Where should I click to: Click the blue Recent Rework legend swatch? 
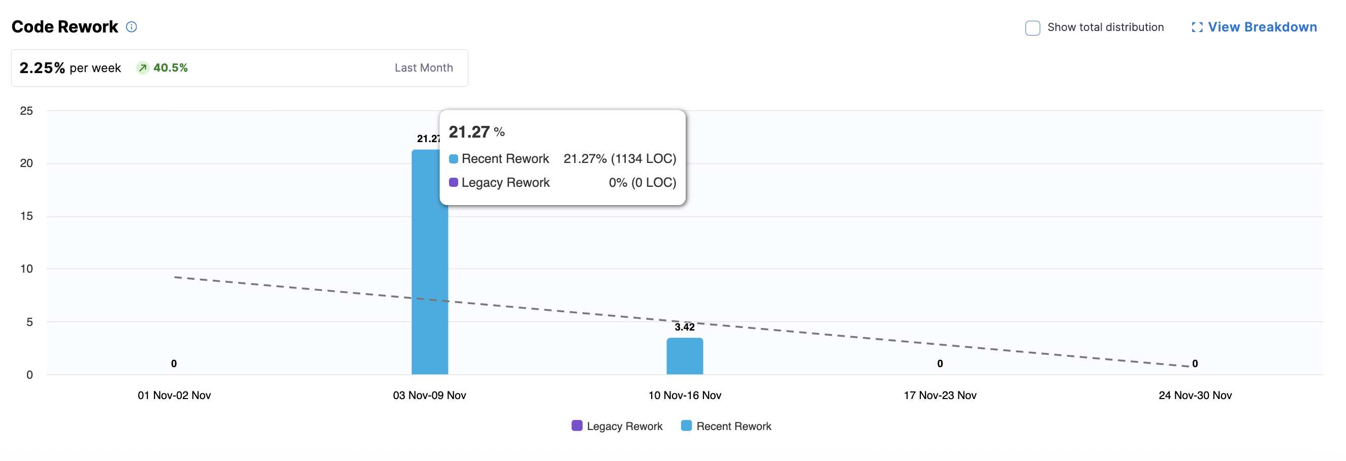click(686, 425)
